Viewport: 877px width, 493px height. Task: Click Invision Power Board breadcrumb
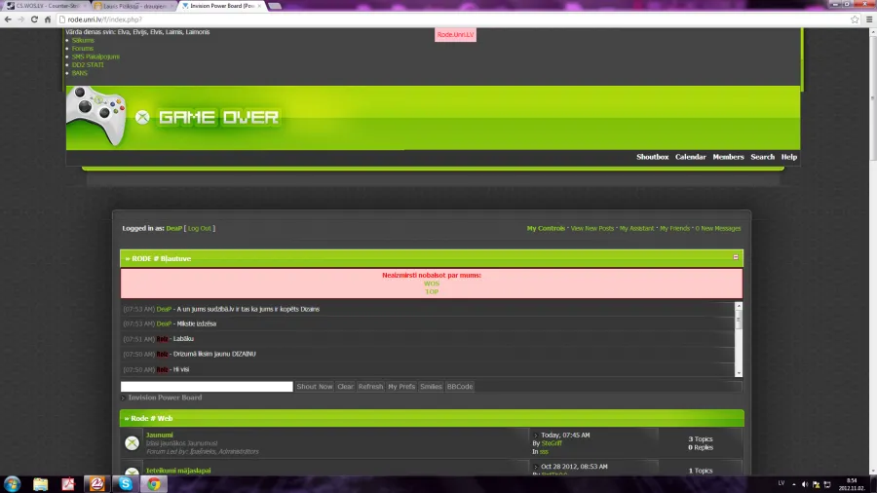pyautogui.click(x=165, y=398)
